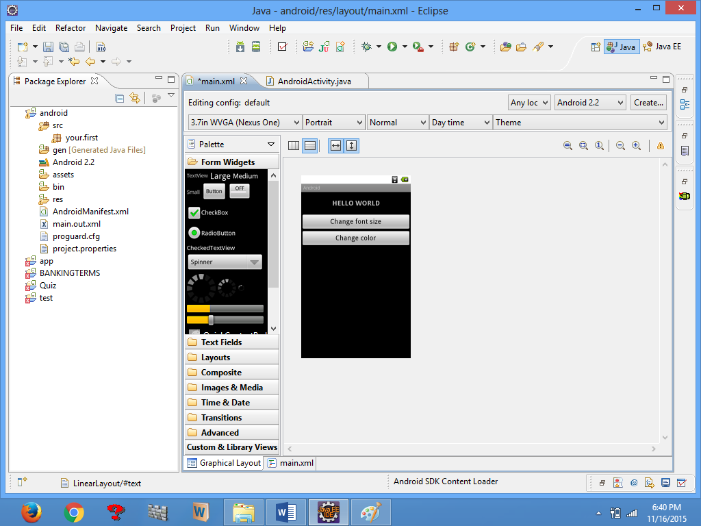The width and height of the screenshot is (701, 526).
Task: Start a Debug session from the toolbar
Action: tap(366, 47)
